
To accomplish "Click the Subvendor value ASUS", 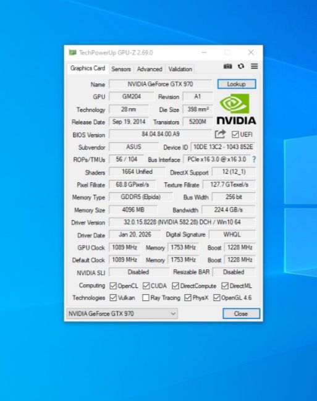I will [133, 147].
